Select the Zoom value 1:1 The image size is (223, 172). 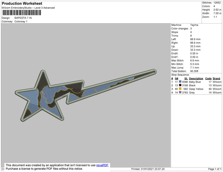click(215, 17)
